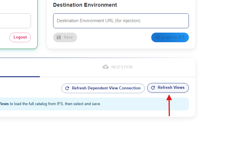Click the bold Views word in the banner

click(x=4, y=104)
